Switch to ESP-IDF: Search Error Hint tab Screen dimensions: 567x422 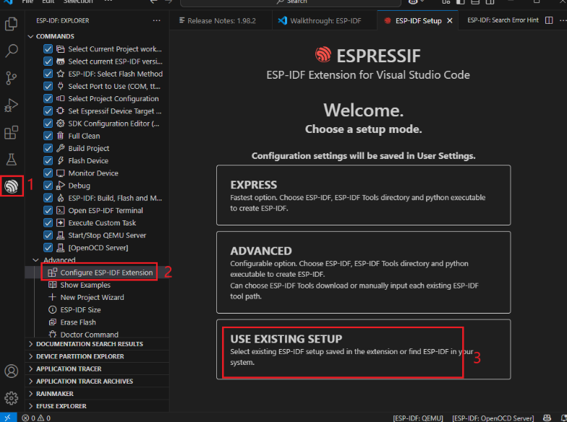click(x=503, y=20)
